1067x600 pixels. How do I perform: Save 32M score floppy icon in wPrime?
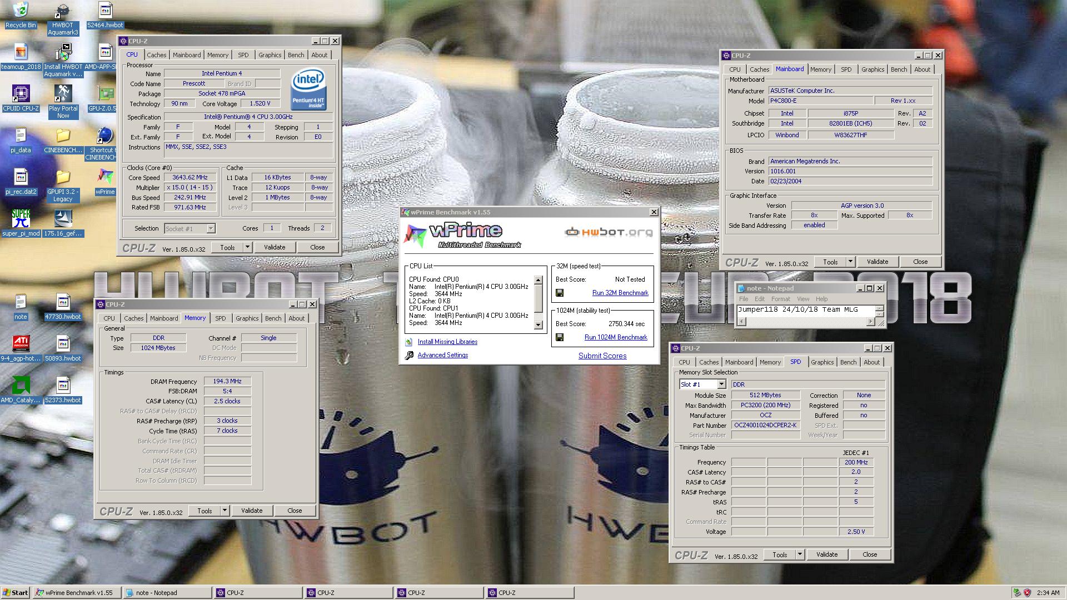[560, 293]
